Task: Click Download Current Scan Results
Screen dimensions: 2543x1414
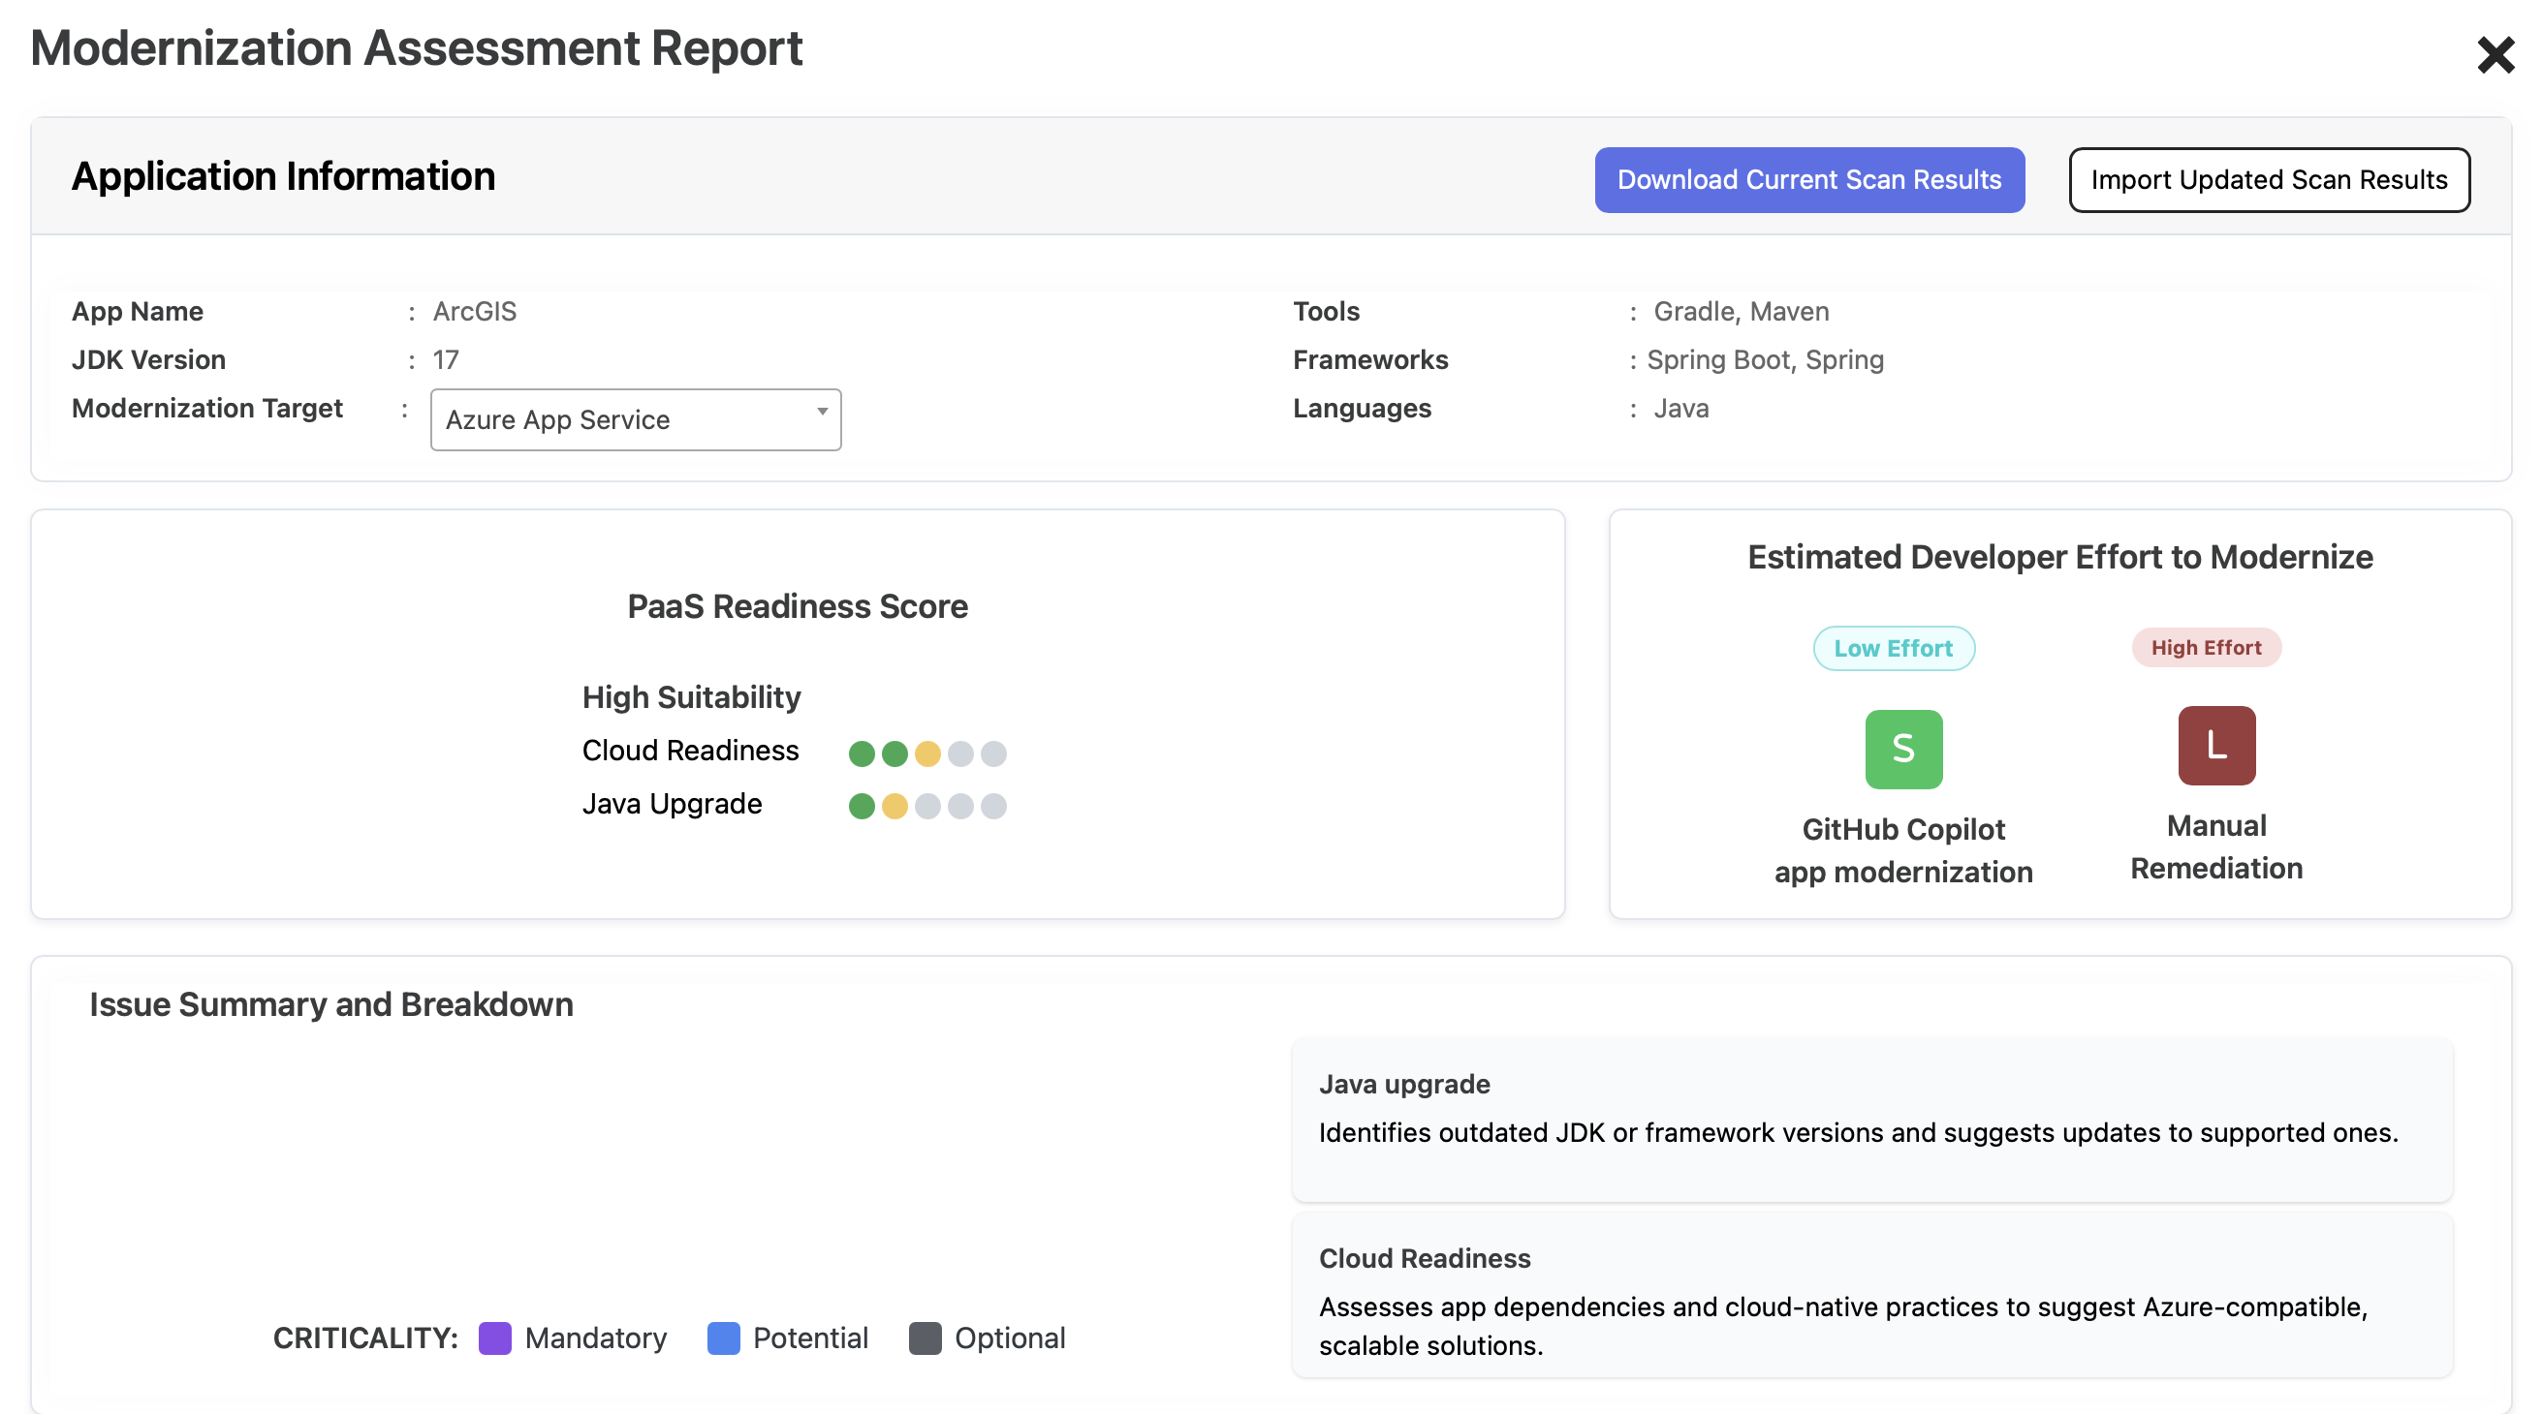Action: (x=1808, y=179)
